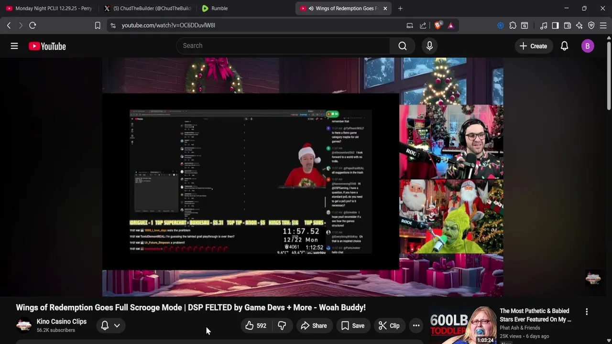Open YouTube notifications bell
The height and width of the screenshot is (344, 612).
564,46
